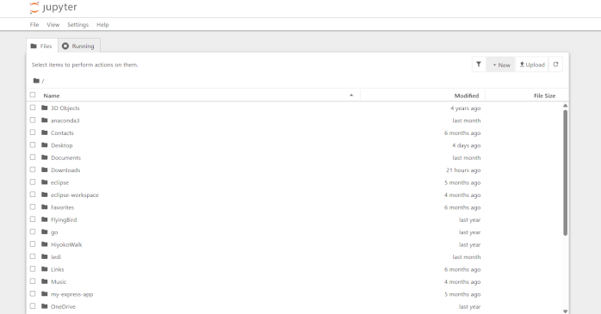Sort by Modified column header
This screenshot has height=314, width=601.
tap(467, 95)
